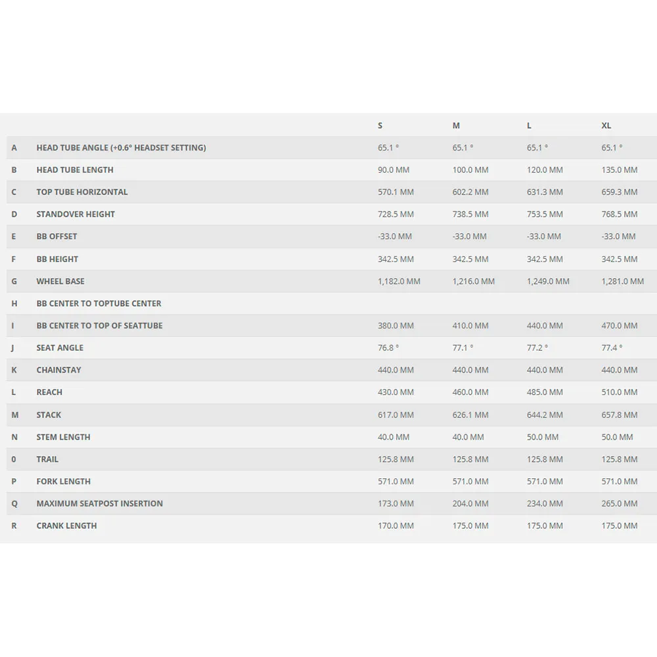657x657 pixels.
Task: Click the Reach value 460.0 MM
Action: coord(470,392)
